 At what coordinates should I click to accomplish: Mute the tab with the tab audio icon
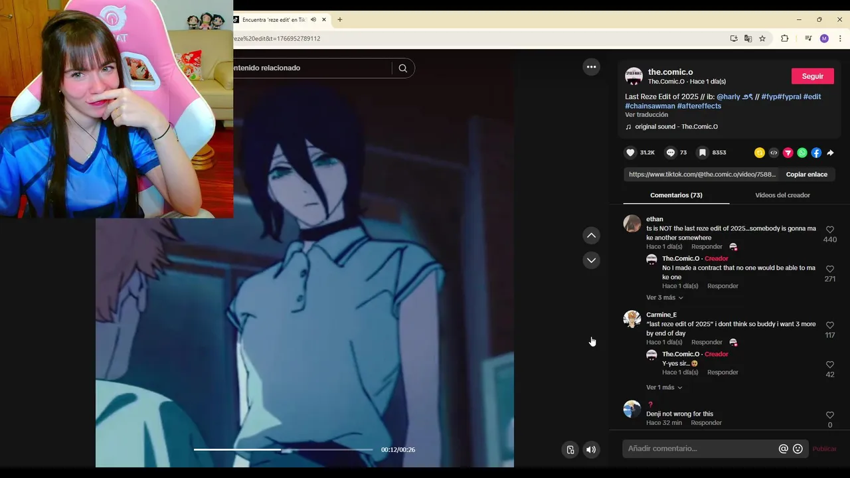313,20
